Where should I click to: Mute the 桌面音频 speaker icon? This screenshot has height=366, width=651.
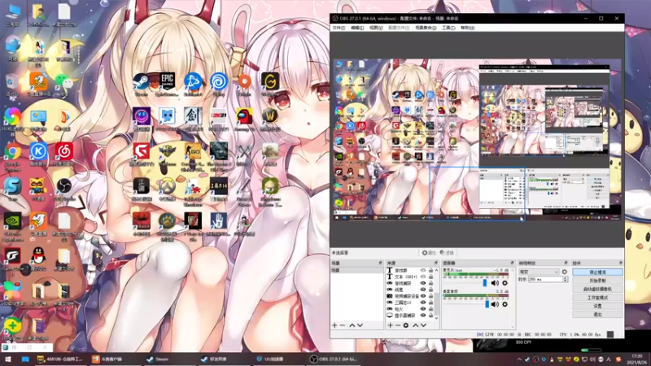coord(495,304)
